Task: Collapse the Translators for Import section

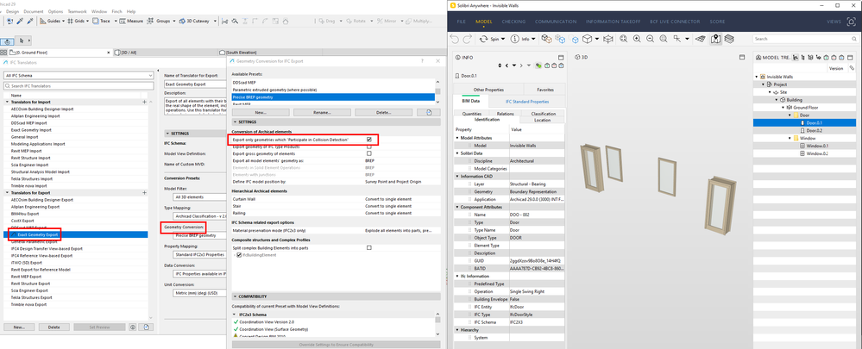Action: pyautogui.click(x=7, y=102)
